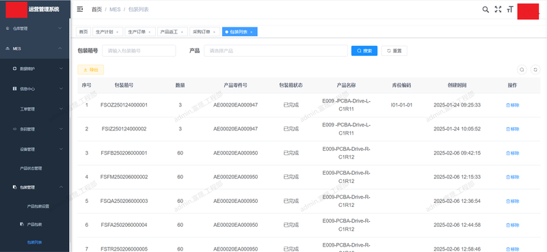Image resolution: width=547 pixels, height=252 pixels.
Task: Remove row FSOZ250124000001 via 移除
Action: click(x=512, y=105)
